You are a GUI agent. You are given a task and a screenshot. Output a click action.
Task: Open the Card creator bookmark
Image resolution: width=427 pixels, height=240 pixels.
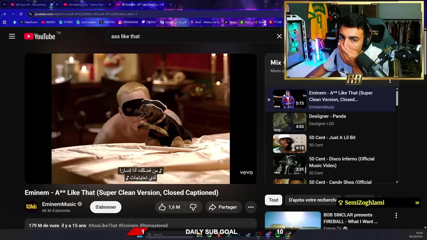point(86,22)
